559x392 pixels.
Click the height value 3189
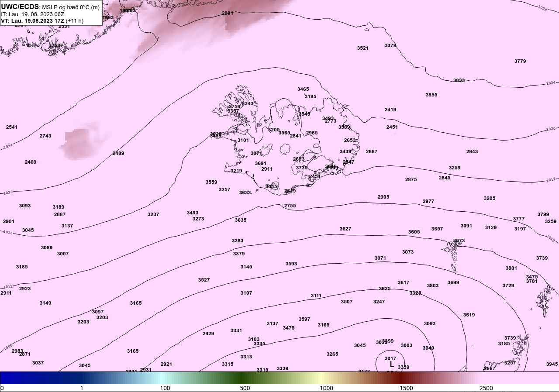click(x=59, y=207)
